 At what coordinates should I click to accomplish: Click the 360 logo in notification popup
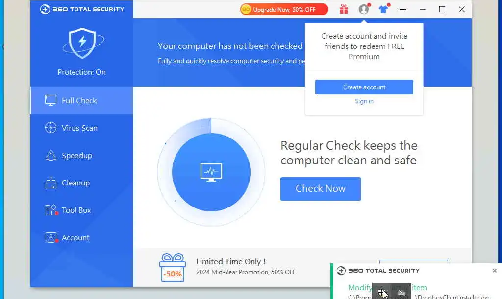pos(341,271)
